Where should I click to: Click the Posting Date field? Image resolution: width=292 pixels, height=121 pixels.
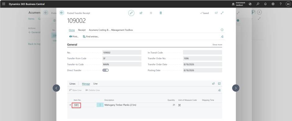click(203, 70)
